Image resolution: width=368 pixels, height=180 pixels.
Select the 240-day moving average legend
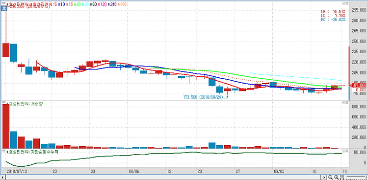pyautogui.click(x=112, y=4)
